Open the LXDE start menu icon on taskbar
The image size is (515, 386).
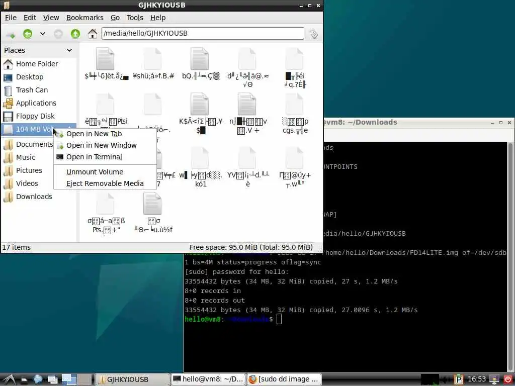point(9,379)
